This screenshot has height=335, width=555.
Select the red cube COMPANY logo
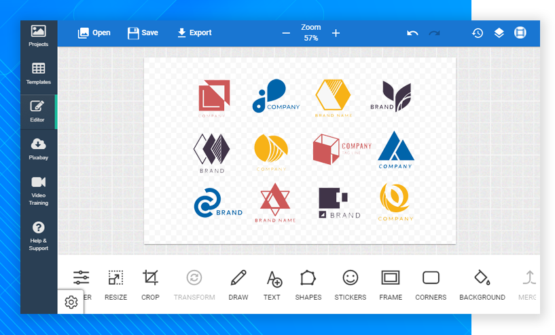[x=342, y=149]
